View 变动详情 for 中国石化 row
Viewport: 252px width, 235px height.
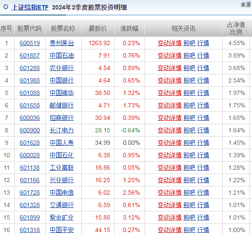click(169, 155)
